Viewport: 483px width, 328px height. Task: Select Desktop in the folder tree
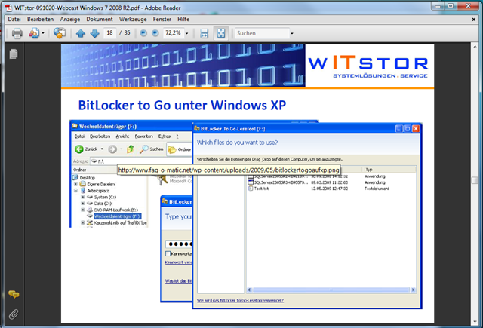click(88, 177)
